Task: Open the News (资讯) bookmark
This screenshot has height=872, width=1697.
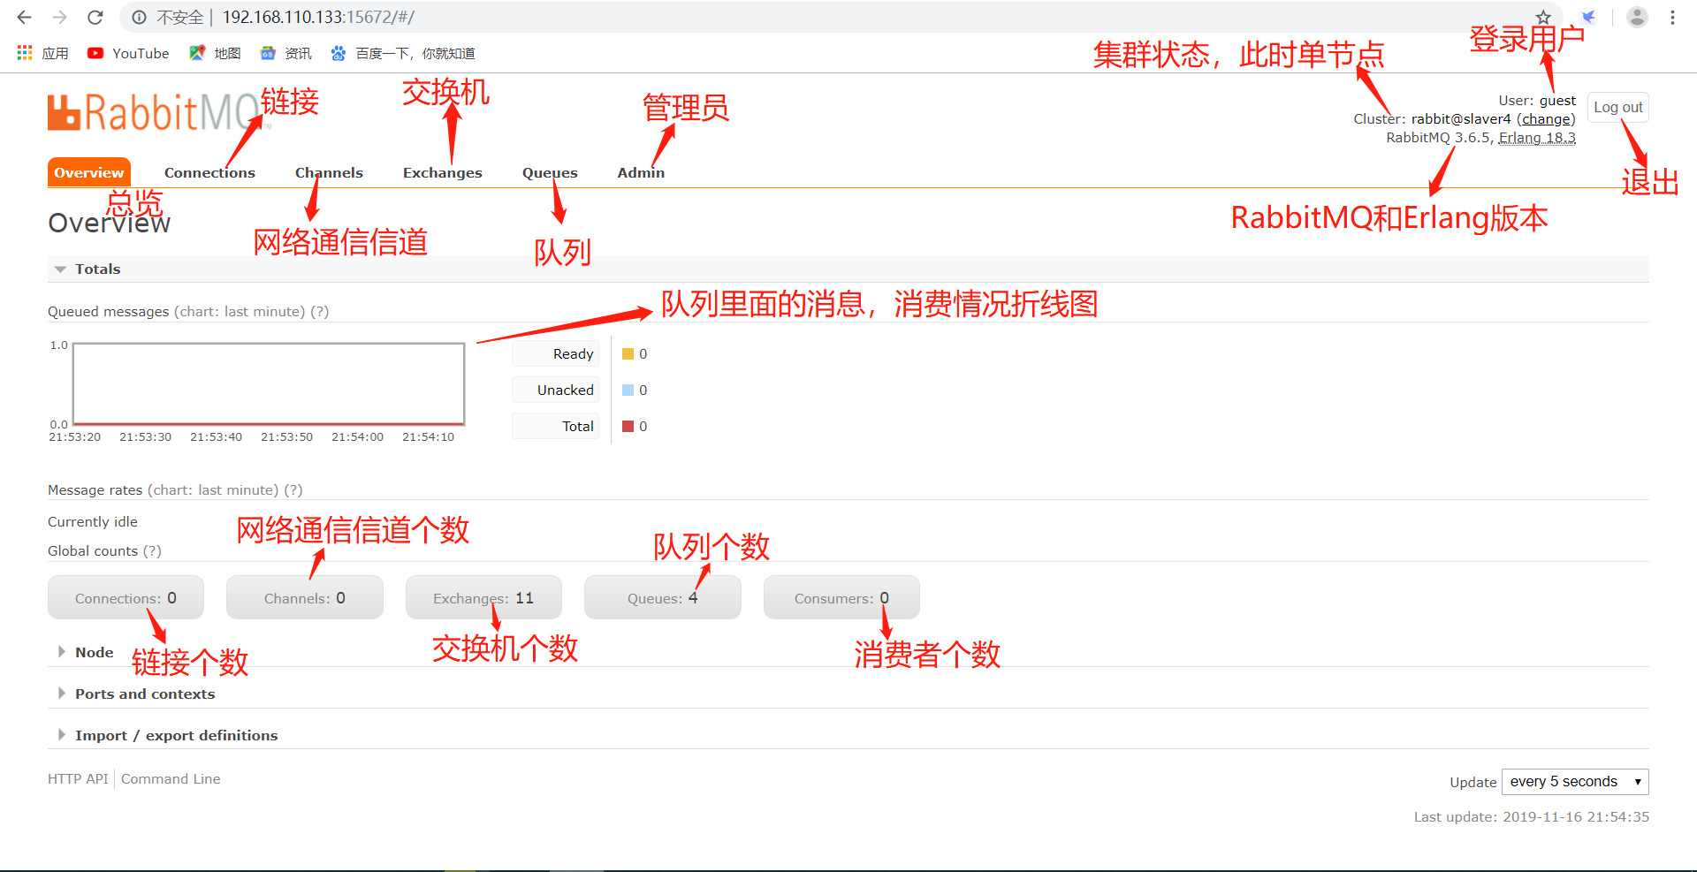Action: pos(285,53)
